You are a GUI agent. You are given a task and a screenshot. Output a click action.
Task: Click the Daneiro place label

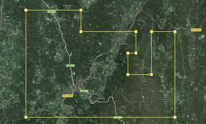point(68,6)
